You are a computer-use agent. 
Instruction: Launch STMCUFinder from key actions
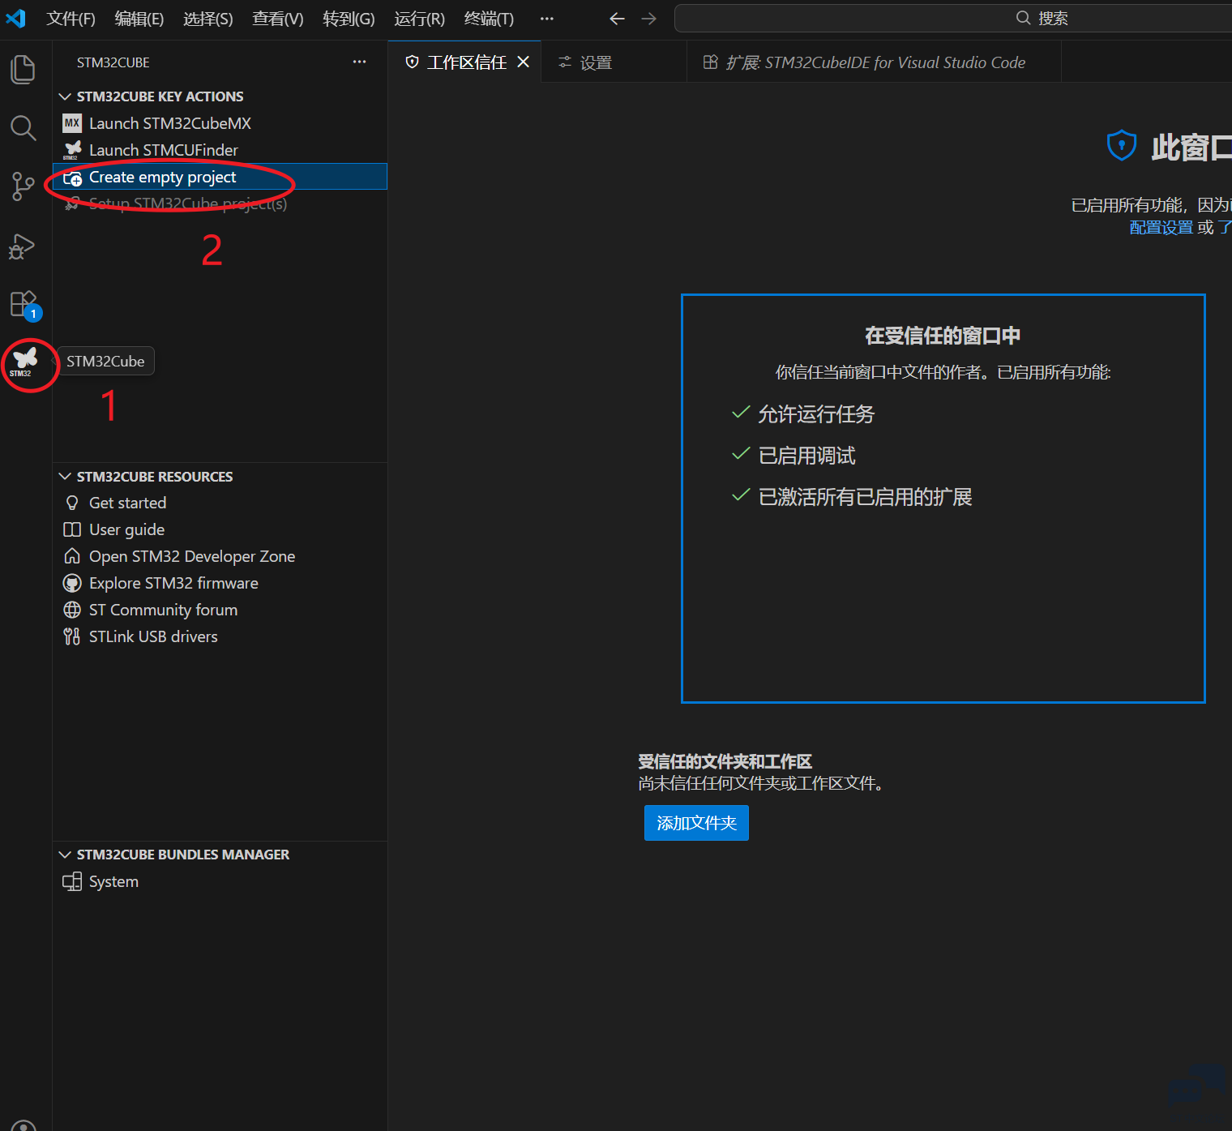click(220, 150)
